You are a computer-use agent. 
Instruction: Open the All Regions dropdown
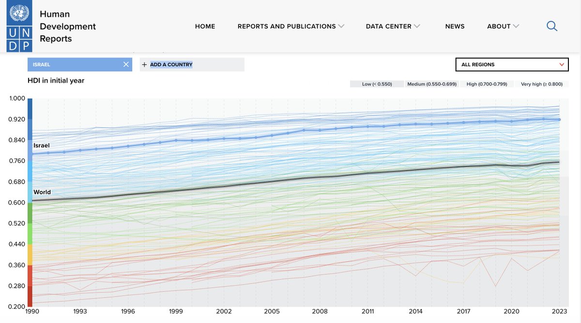coord(513,64)
